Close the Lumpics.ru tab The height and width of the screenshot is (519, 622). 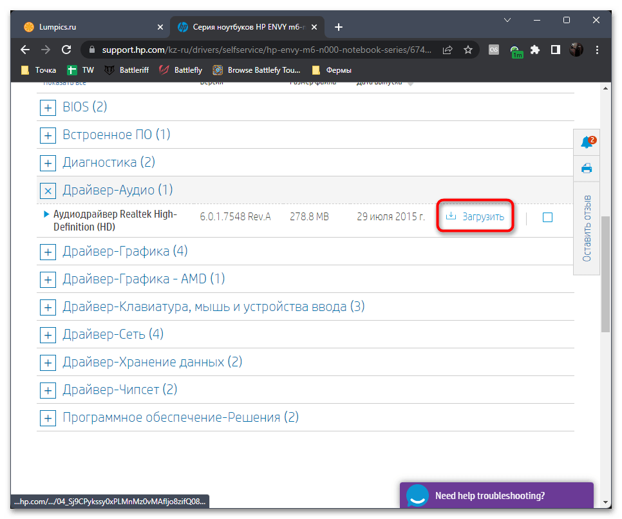coord(160,27)
